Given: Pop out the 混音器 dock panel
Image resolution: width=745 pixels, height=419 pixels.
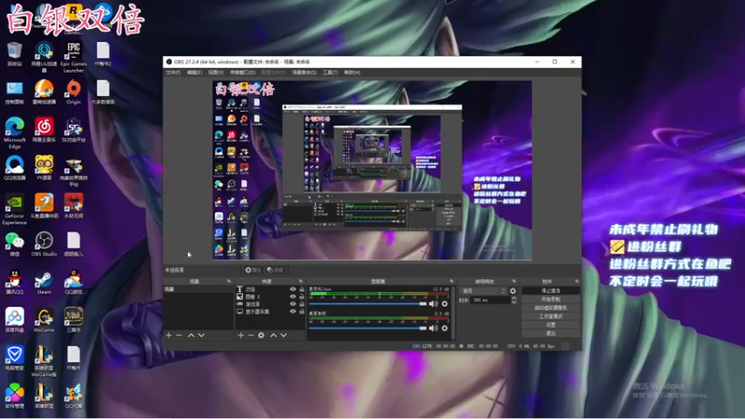Looking at the screenshot, I should coord(452,281).
